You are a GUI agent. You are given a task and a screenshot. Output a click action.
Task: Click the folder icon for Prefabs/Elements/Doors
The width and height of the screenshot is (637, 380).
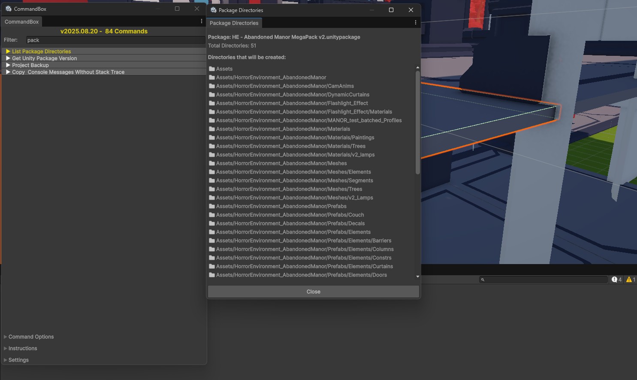pyautogui.click(x=211, y=275)
